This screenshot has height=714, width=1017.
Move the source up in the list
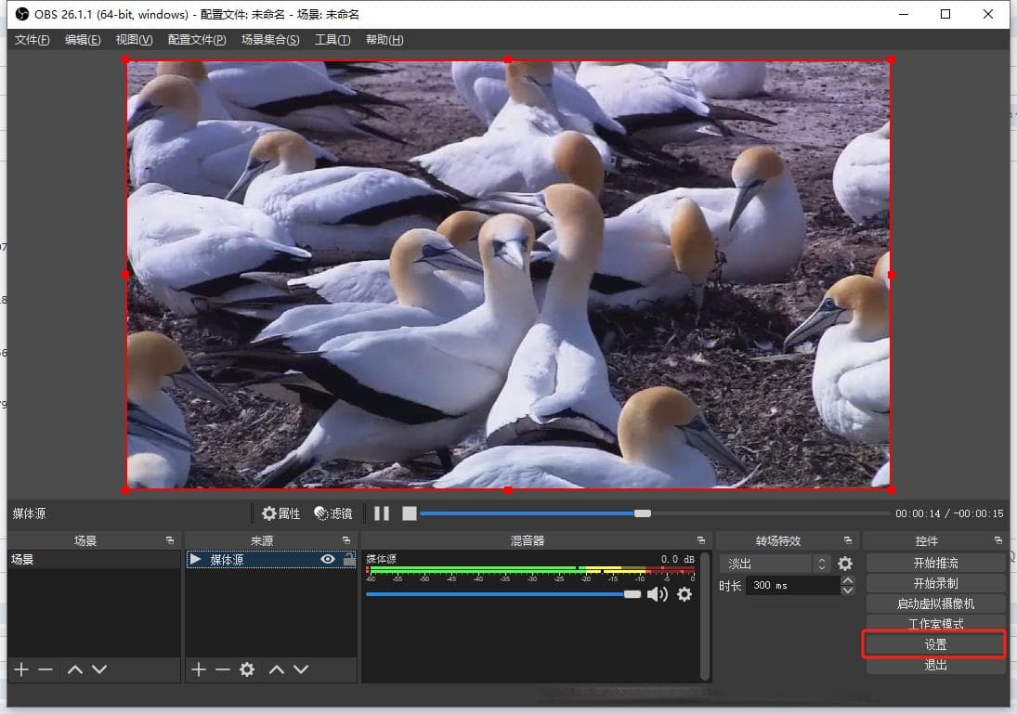277,669
